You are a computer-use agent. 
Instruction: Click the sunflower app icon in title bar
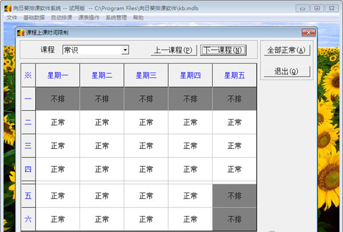pos(7,8)
